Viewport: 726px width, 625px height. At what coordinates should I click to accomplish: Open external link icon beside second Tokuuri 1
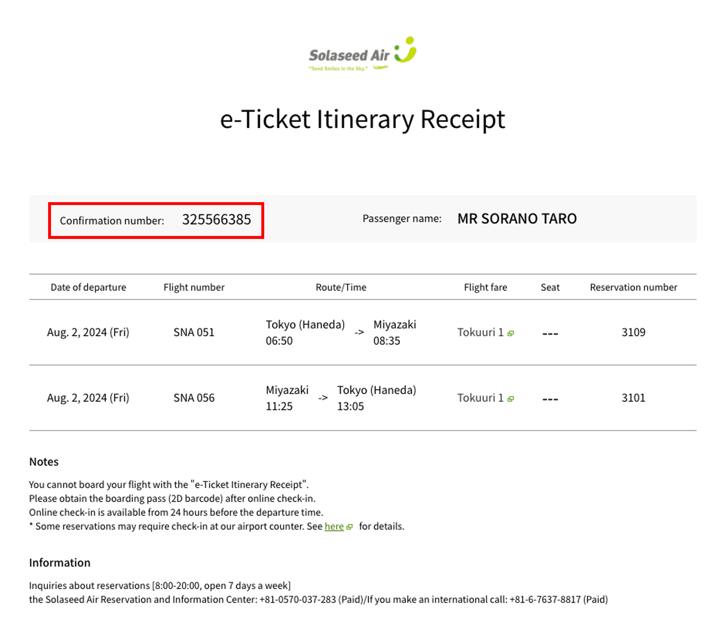511,399
